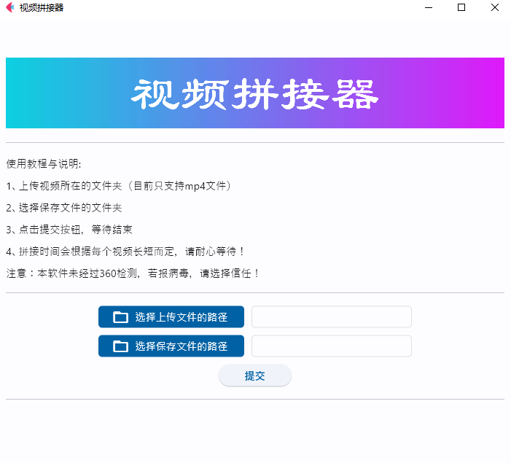Click instruction step 1 about uploading the video folder
This screenshot has height=463, width=511.
pyautogui.click(x=120, y=186)
